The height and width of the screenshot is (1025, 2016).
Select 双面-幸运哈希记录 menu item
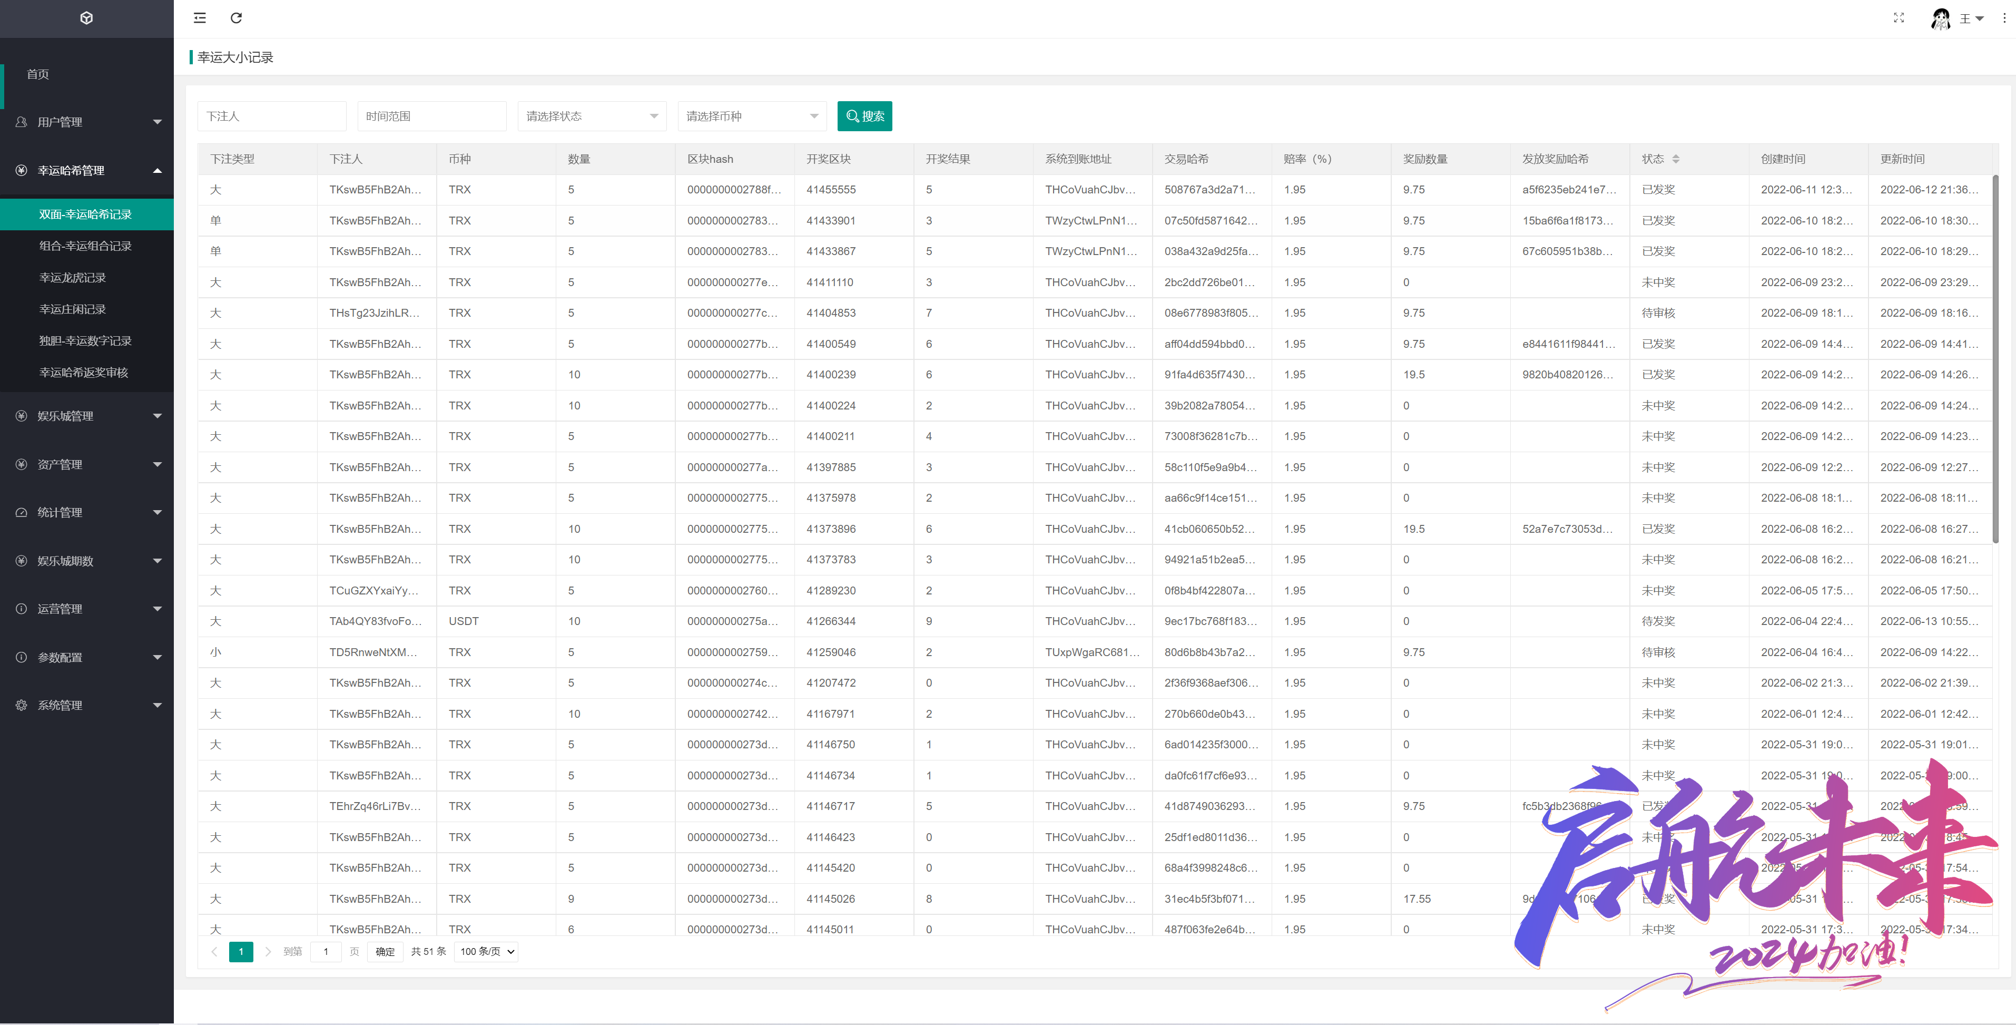pos(87,214)
